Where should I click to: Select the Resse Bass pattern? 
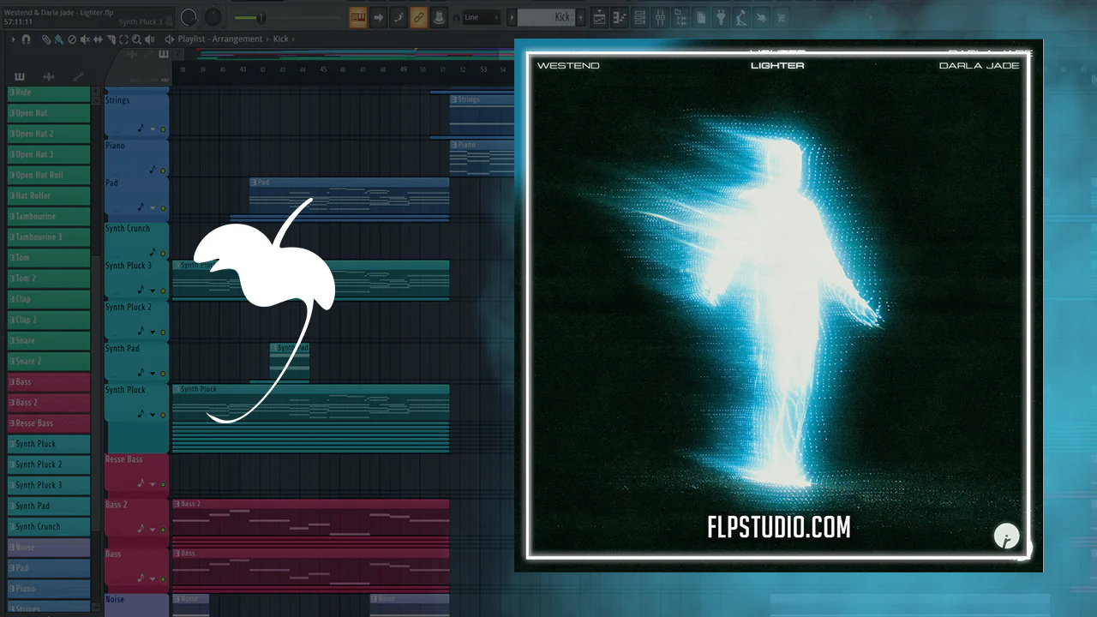click(x=49, y=423)
